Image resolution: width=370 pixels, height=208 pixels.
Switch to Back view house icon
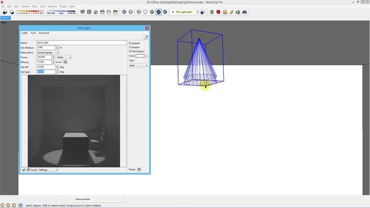109,12
